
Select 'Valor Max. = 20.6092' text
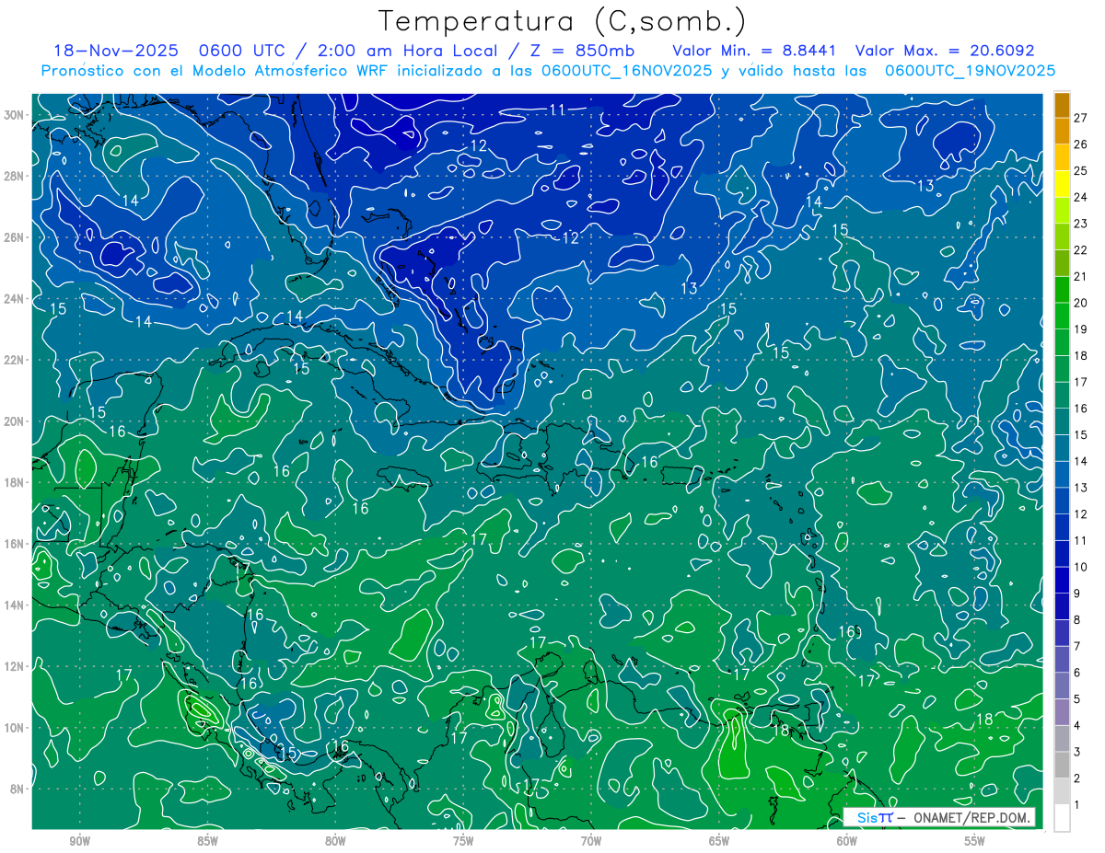(945, 51)
